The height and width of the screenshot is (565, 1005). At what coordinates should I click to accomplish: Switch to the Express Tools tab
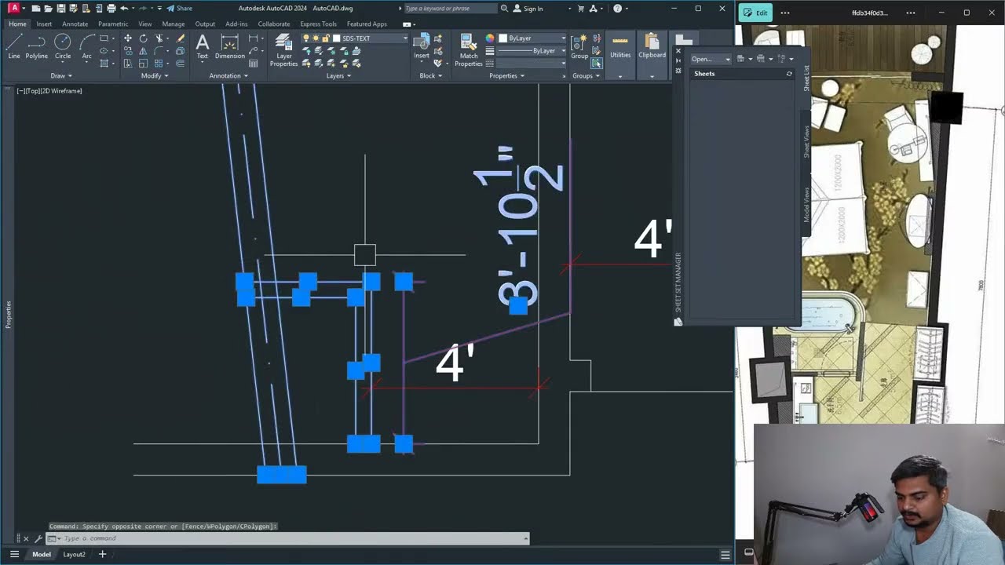(x=318, y=24)
